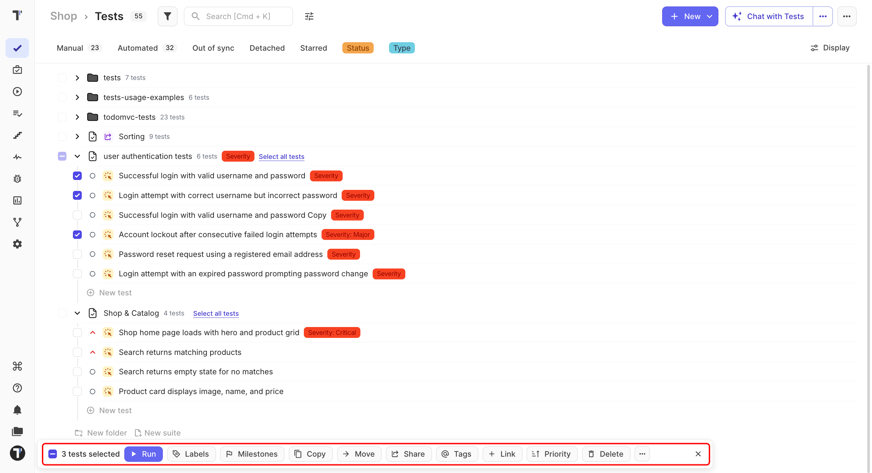Expand the 'Sorting' suite
Viewport: 872px width, 473px height.
pos(77,136)
